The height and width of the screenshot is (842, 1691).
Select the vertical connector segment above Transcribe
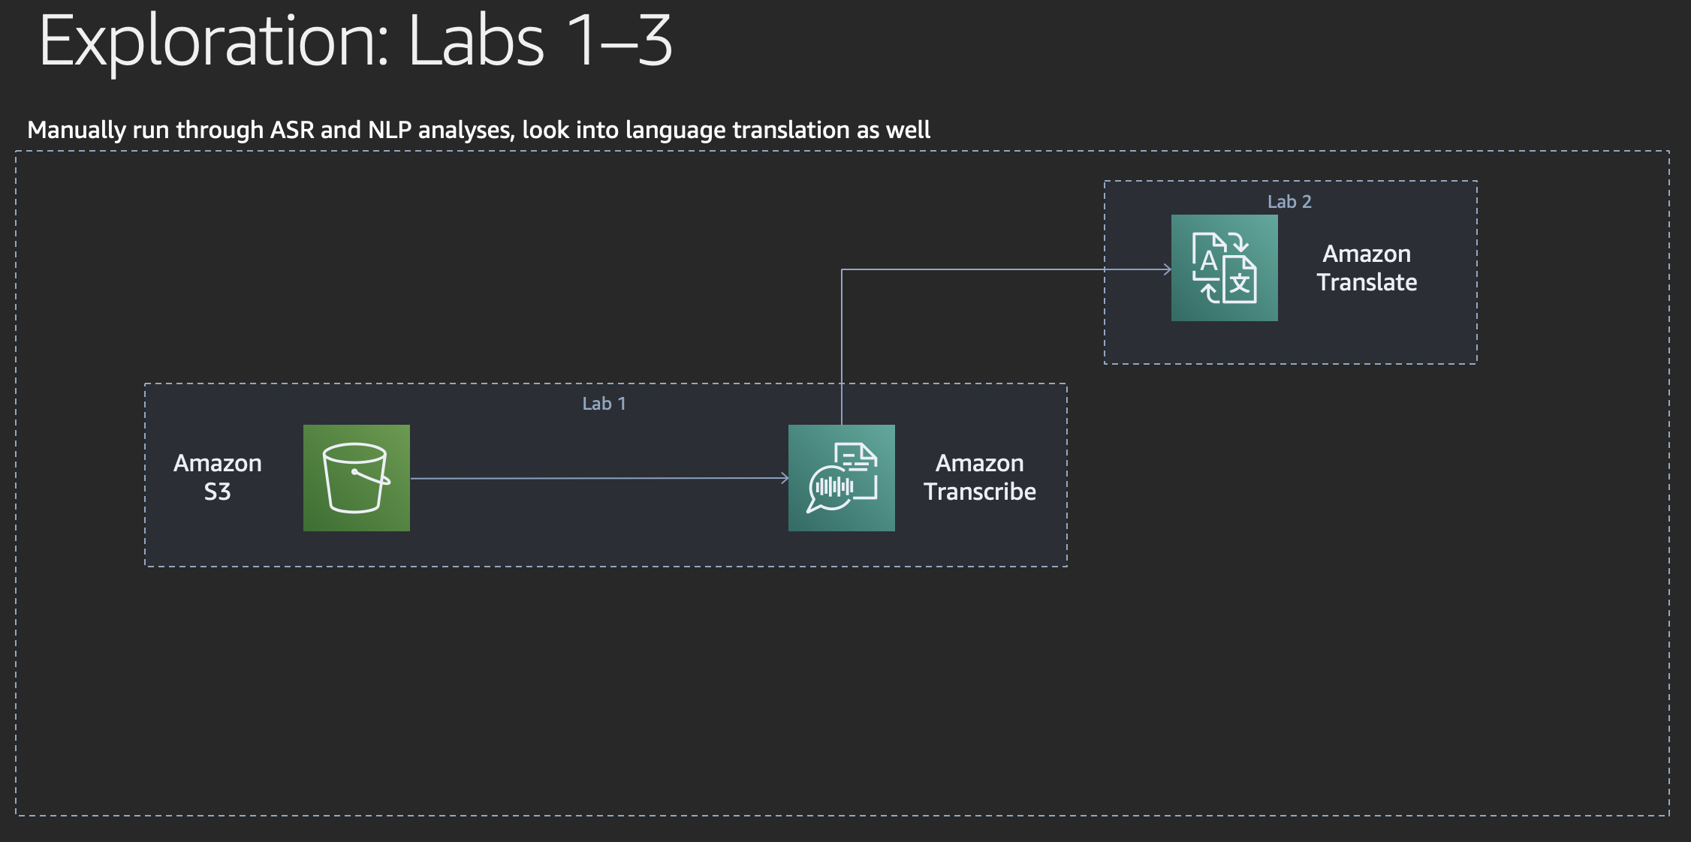point(842,345)
